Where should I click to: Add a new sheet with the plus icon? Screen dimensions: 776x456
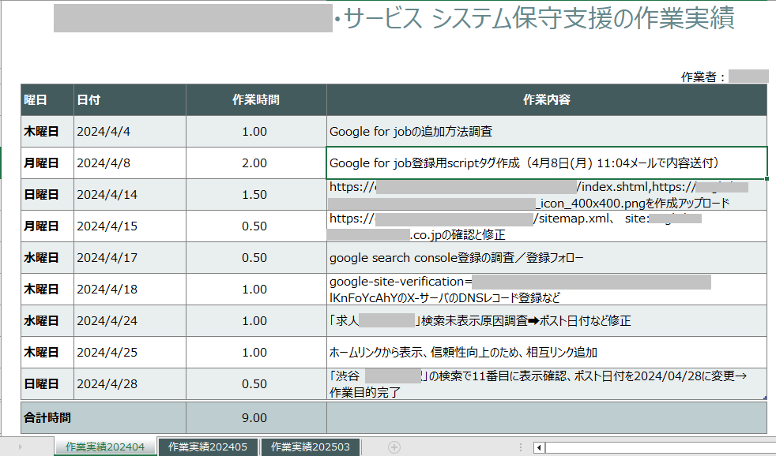coord(394,447)
